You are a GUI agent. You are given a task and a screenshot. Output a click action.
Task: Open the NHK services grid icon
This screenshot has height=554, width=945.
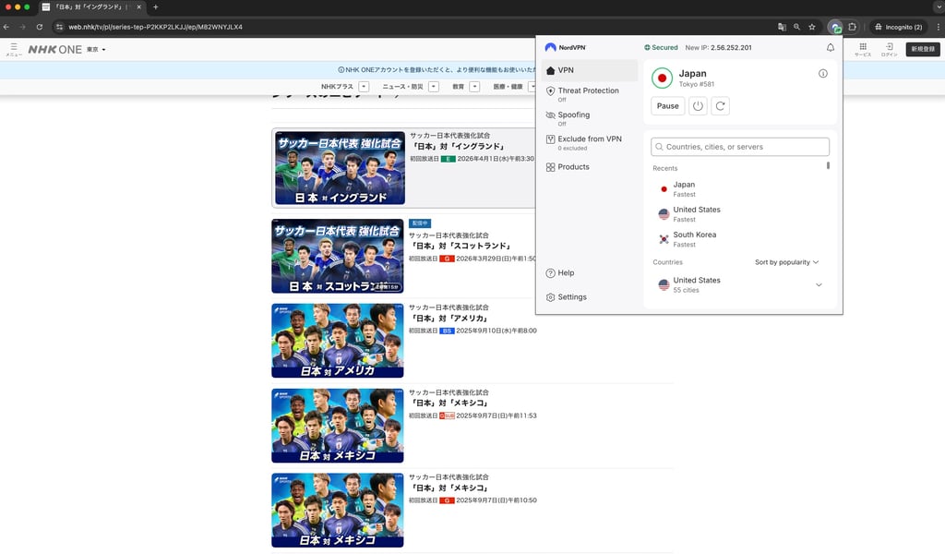coord(863,50)
